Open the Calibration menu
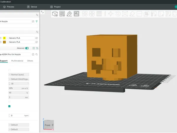Viewport: 177px width, 133px height. pyautogui.click(x=5, y=2)
